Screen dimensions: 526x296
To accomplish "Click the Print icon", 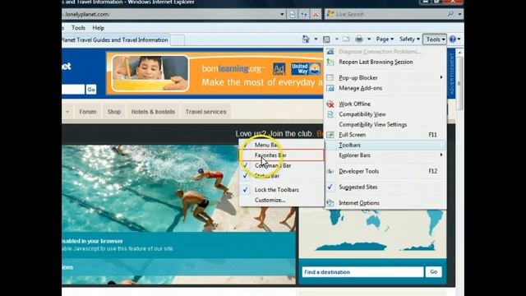I will 359,39.
